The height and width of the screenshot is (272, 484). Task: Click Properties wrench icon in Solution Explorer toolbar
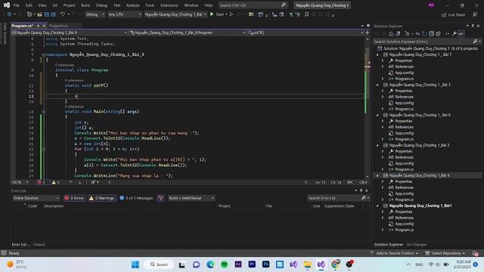454,34
